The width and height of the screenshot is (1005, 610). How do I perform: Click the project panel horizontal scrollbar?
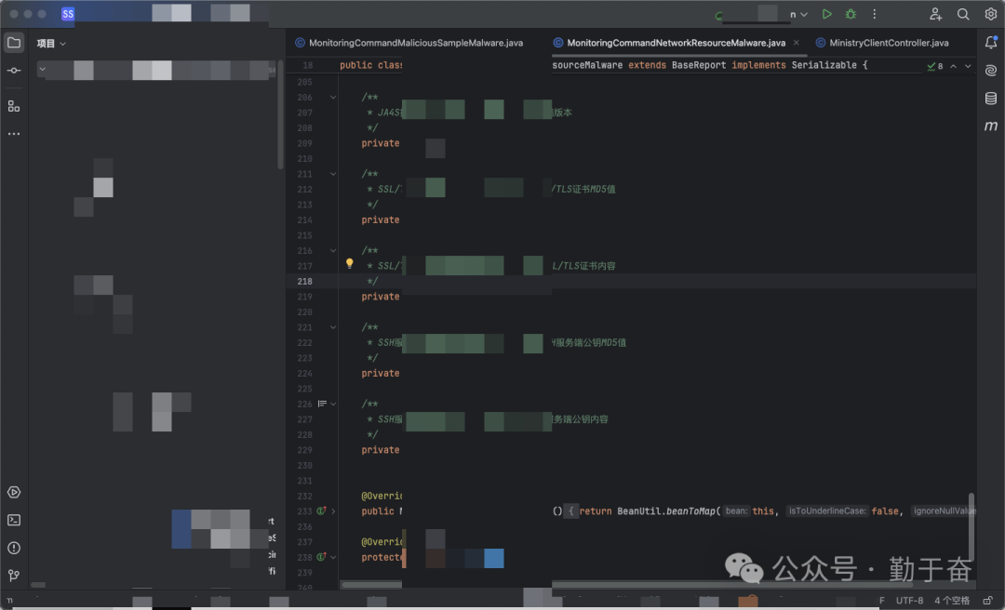[x=38, y=584]
